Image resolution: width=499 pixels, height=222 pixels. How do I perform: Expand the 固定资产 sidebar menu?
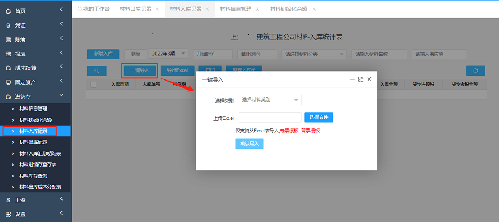click(61, 81)
